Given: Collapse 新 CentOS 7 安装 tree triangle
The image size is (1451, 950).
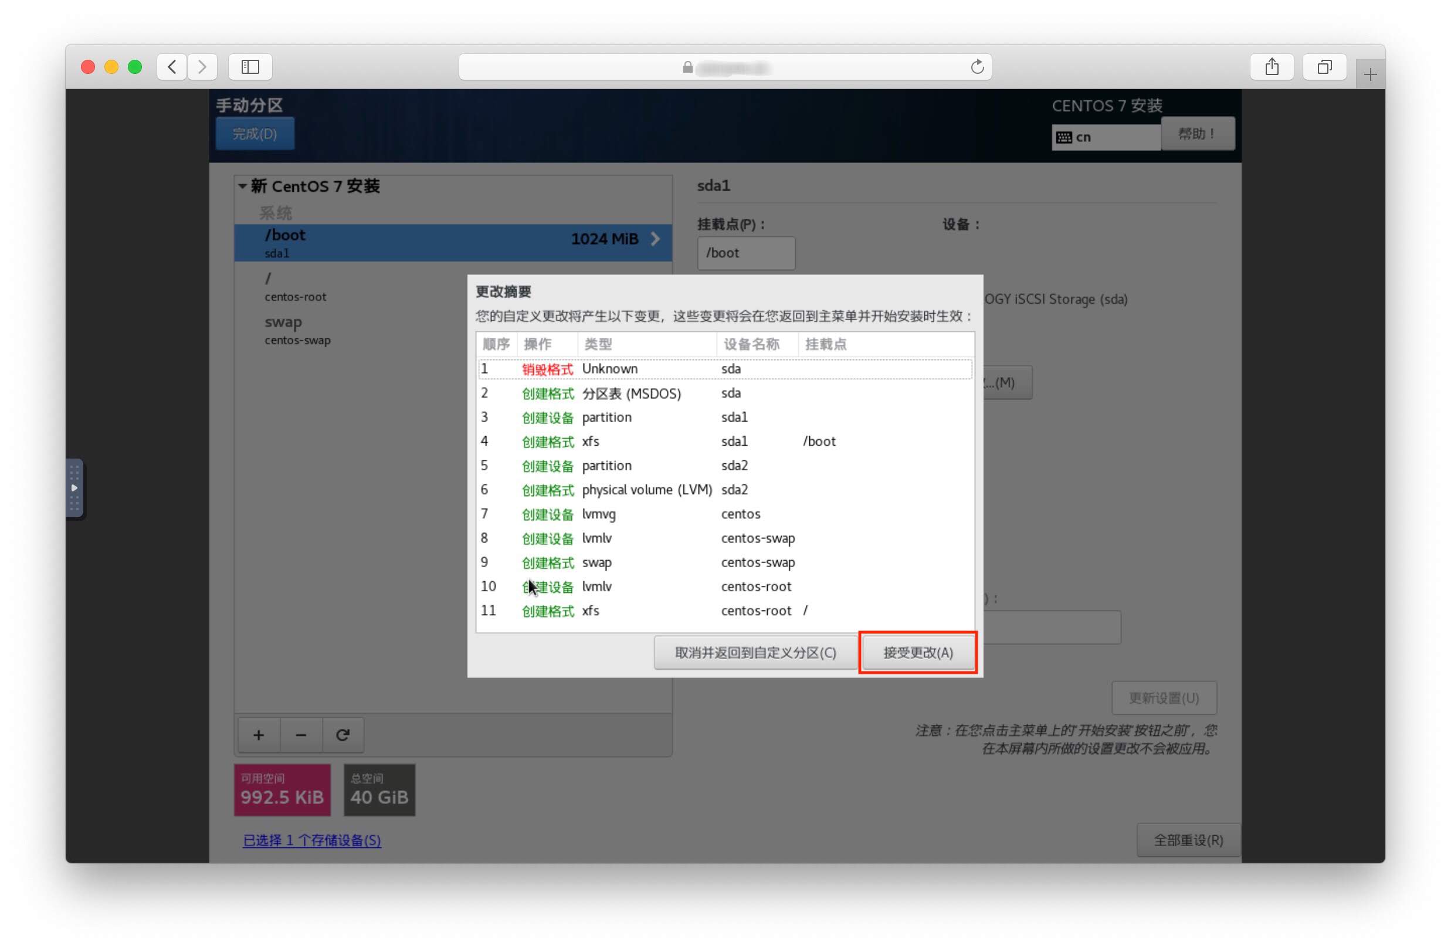Looking at the screenshot, I should 242,186.
